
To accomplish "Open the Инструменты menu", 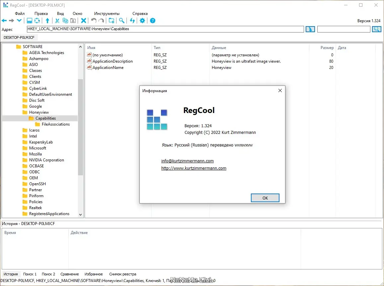I will point(107,14).
